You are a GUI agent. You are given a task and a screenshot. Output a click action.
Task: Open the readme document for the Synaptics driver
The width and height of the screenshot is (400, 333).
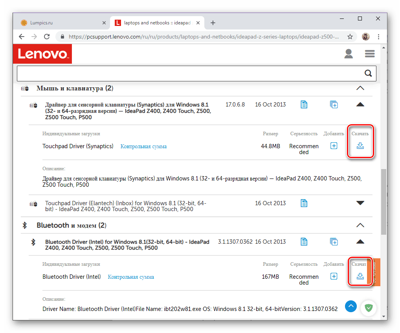tap(303, 104)
